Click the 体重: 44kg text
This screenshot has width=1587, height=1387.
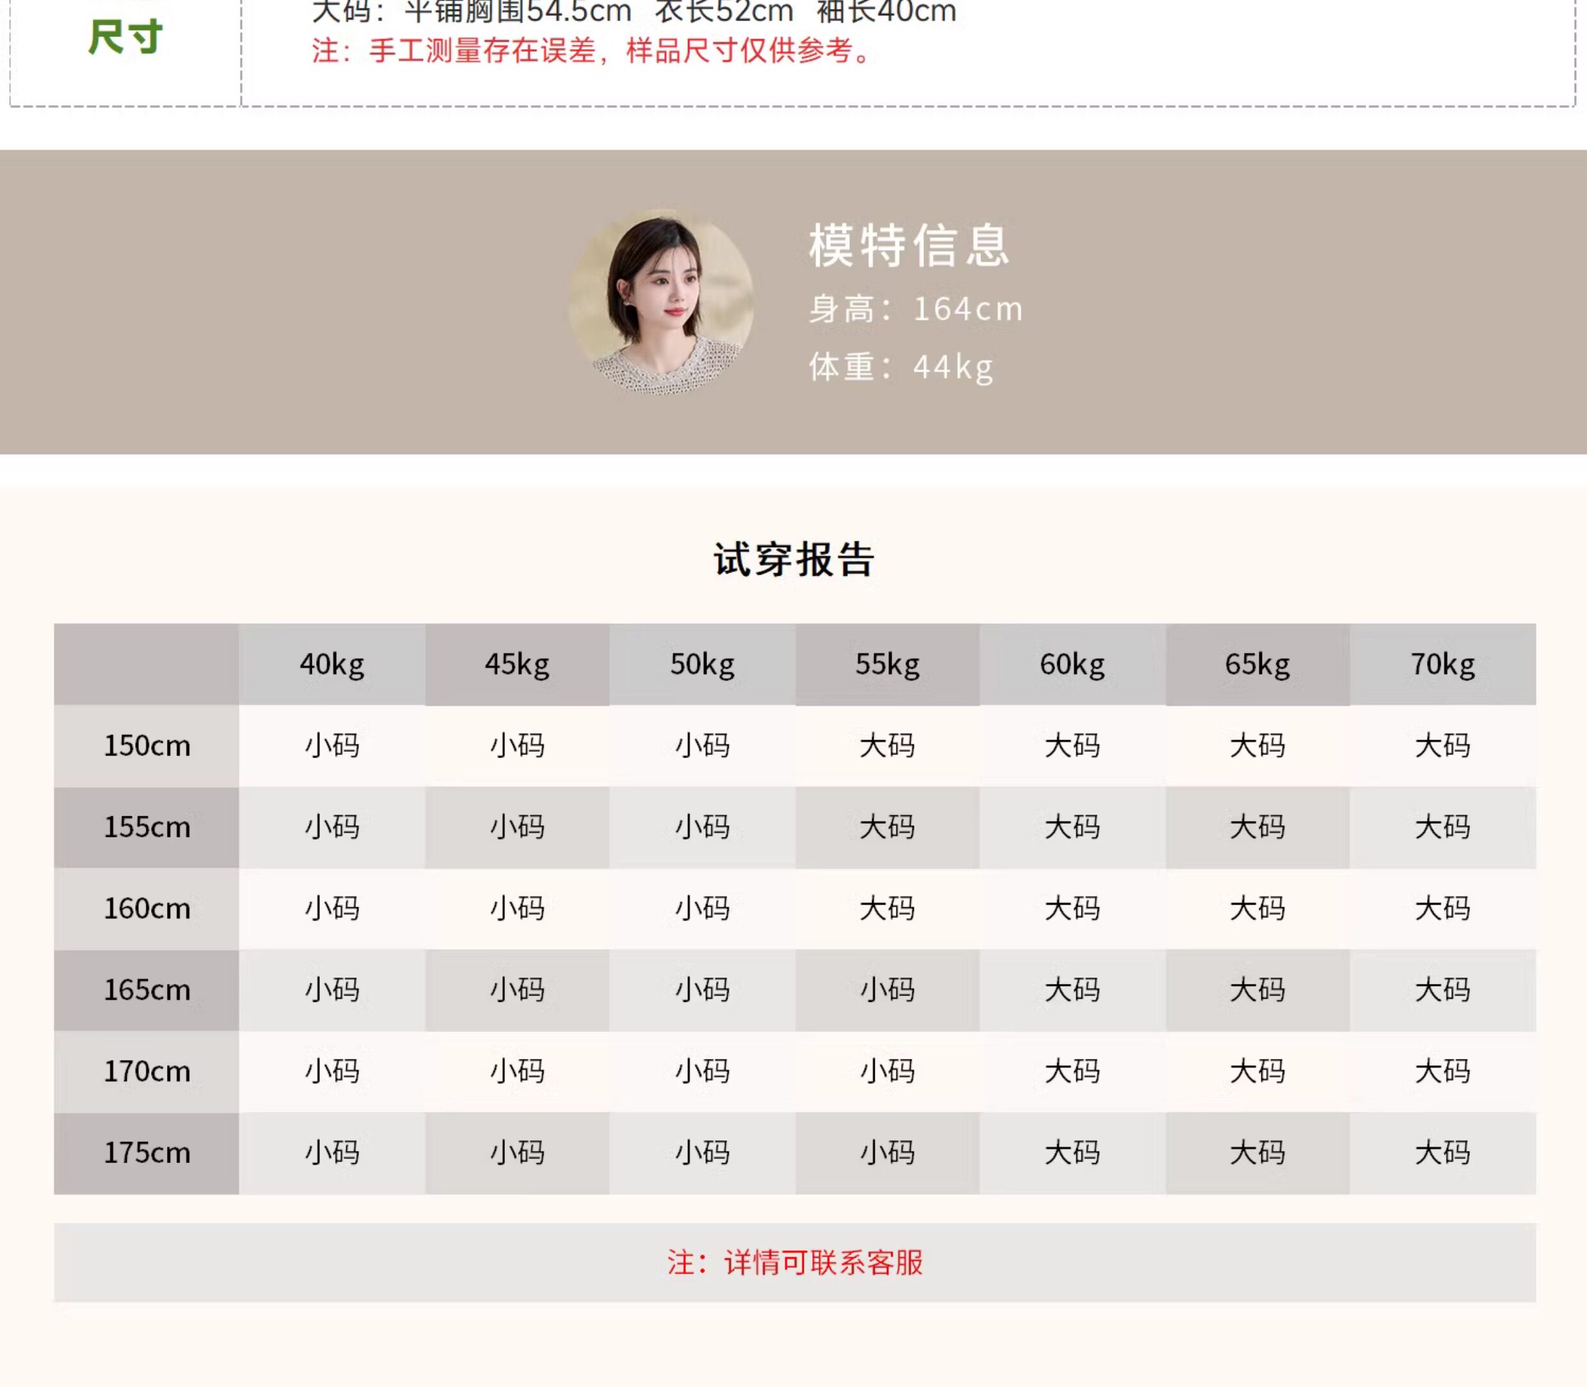pyautogui.click(x=900, y=367)
